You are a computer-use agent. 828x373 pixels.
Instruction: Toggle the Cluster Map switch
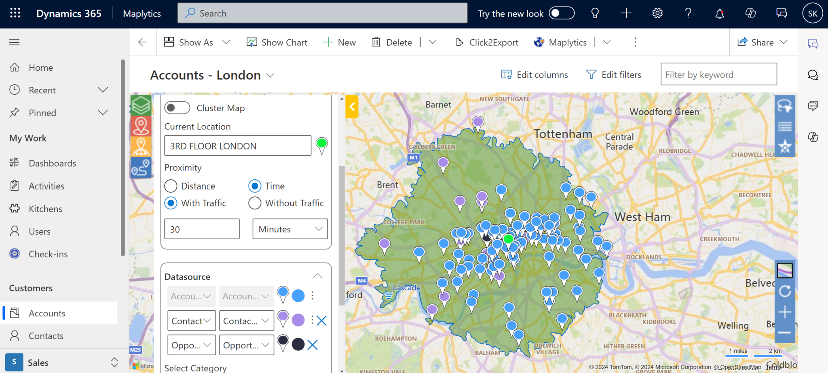[177, 108]
